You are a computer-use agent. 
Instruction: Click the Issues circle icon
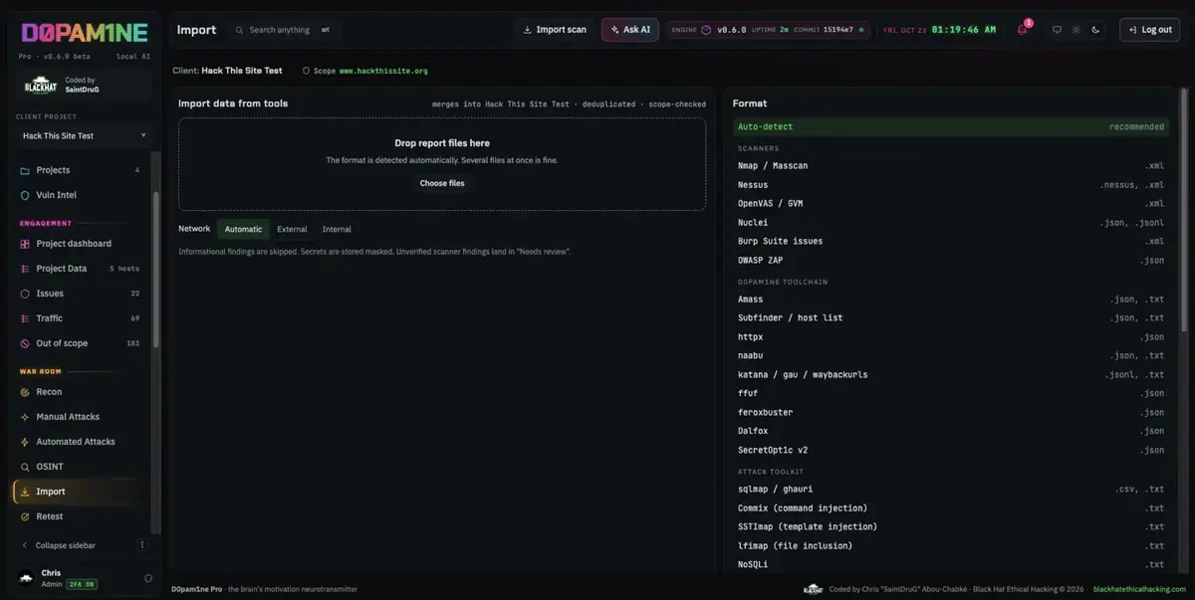25,294
